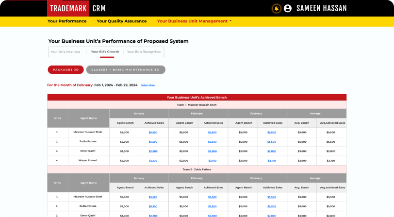
Task: Open Masroor Hussain Shah's January achieved sales link
Action: pos(153,132)
